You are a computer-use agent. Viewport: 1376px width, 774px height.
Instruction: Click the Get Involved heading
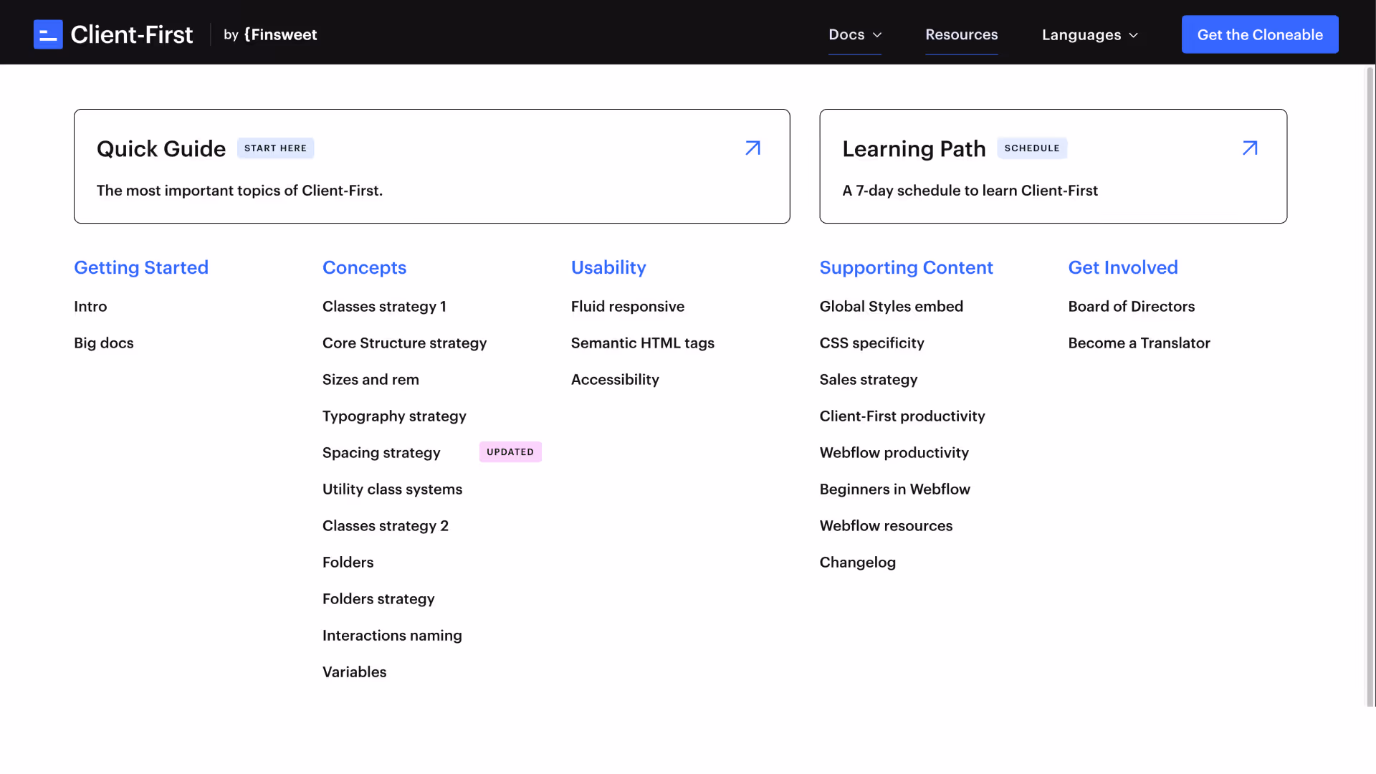click(1123, 268)
